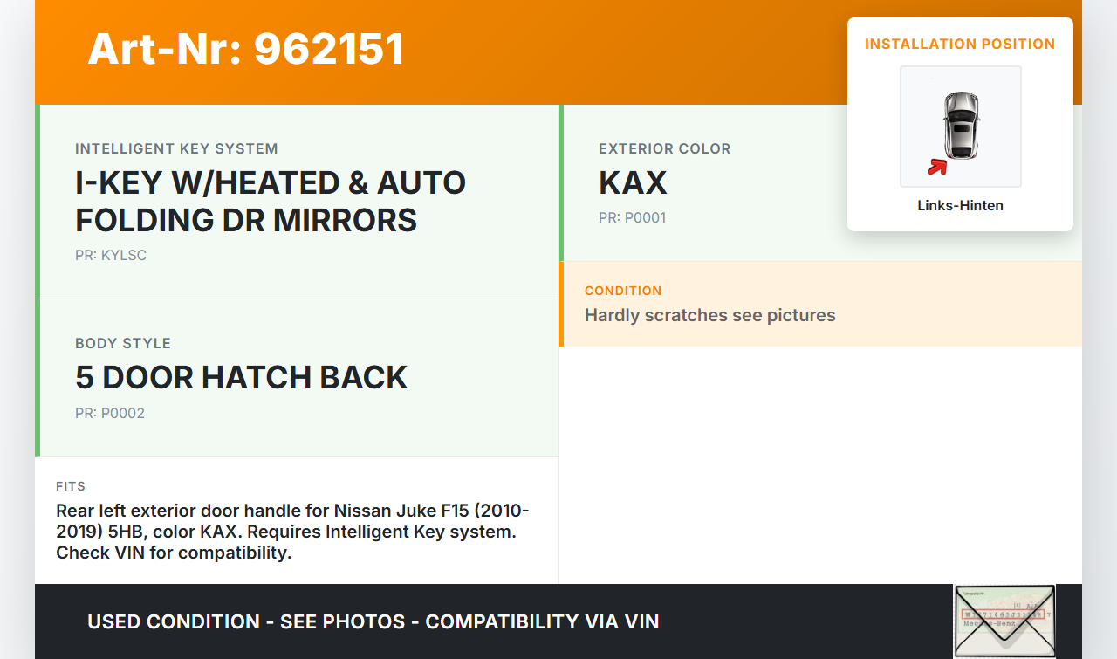The height and width of the screenshot is (659, 1117).
Task: Click the PR: P0001 code
Action: click(x=632, y=218)
